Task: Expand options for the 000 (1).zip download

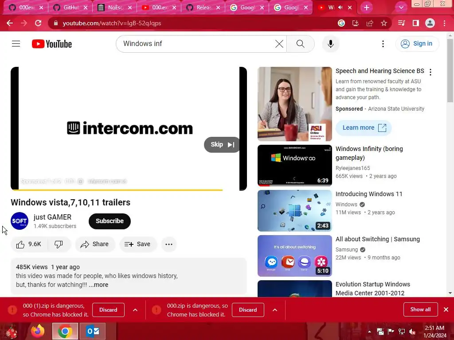Action: coord(135,310)
